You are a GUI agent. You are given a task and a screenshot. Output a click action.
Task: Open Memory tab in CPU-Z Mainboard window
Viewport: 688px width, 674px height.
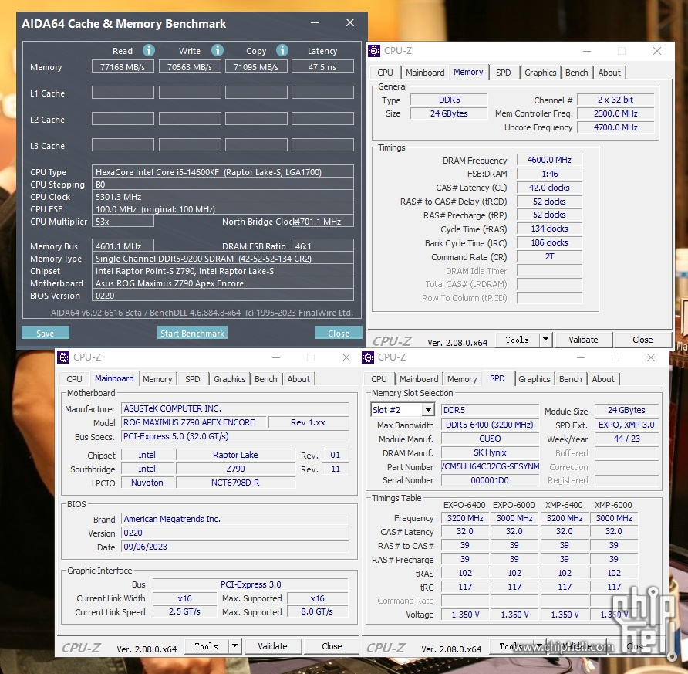tap(157, 379)
